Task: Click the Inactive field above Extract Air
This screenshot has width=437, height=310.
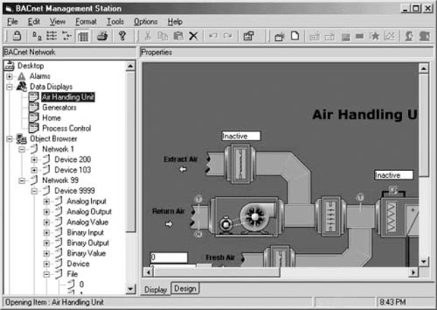Action: click(241, 136)
